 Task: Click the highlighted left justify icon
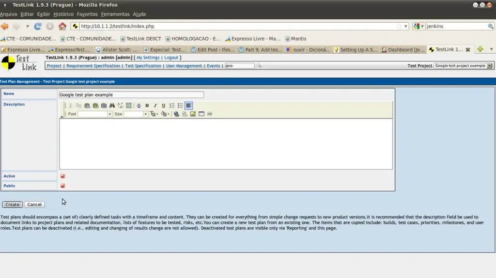click(x=188, y=105)
